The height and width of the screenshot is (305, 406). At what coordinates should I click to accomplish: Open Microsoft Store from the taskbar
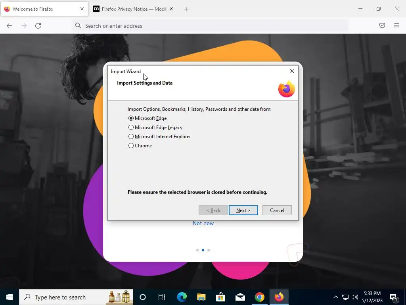(220, 297)
